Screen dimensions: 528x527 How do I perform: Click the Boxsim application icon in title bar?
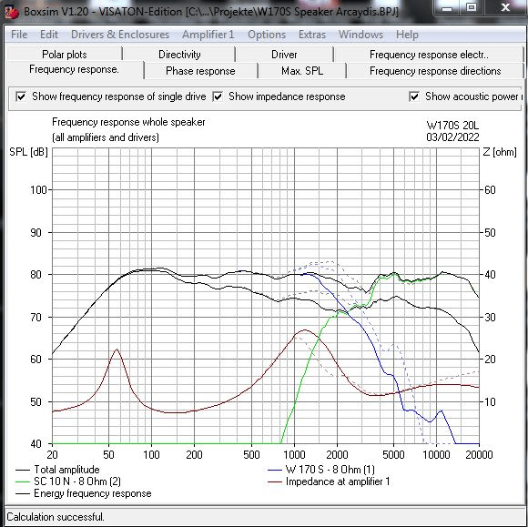coord(11,12)
